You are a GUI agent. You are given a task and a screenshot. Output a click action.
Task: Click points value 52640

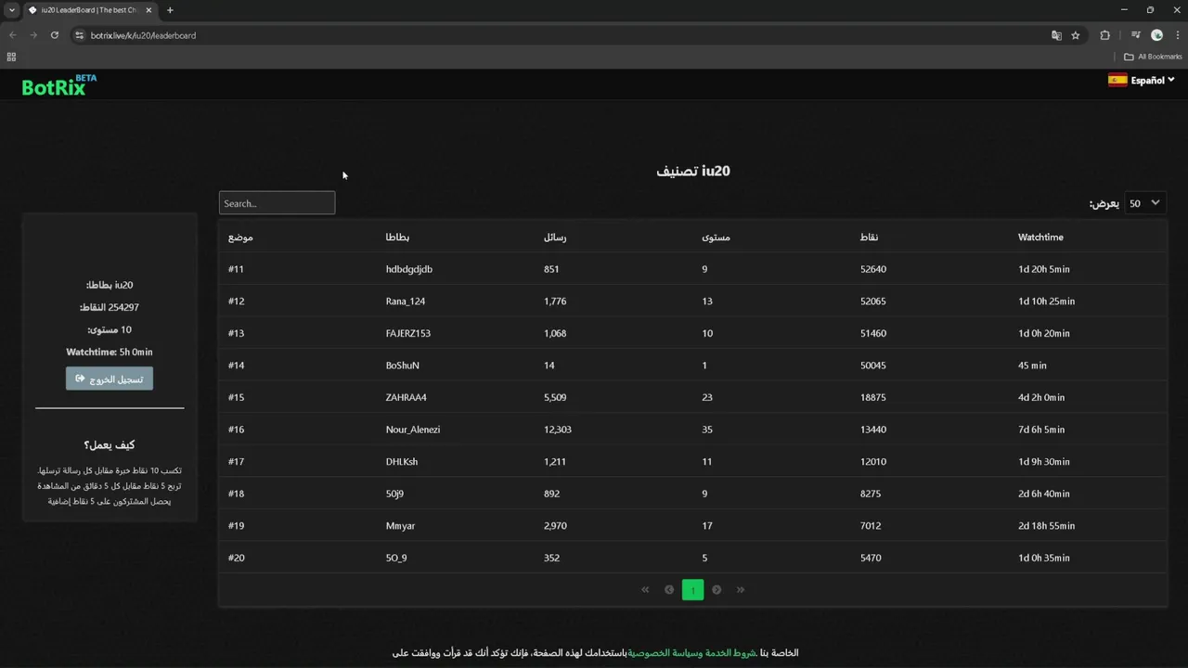tap(873, 269)
